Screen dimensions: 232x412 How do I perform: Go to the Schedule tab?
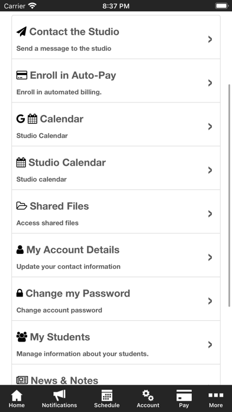(x=107, y=399)
